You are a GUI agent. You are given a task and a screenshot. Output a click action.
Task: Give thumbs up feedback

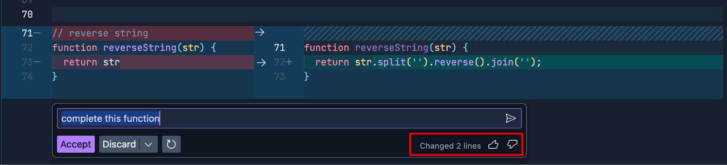493,145
